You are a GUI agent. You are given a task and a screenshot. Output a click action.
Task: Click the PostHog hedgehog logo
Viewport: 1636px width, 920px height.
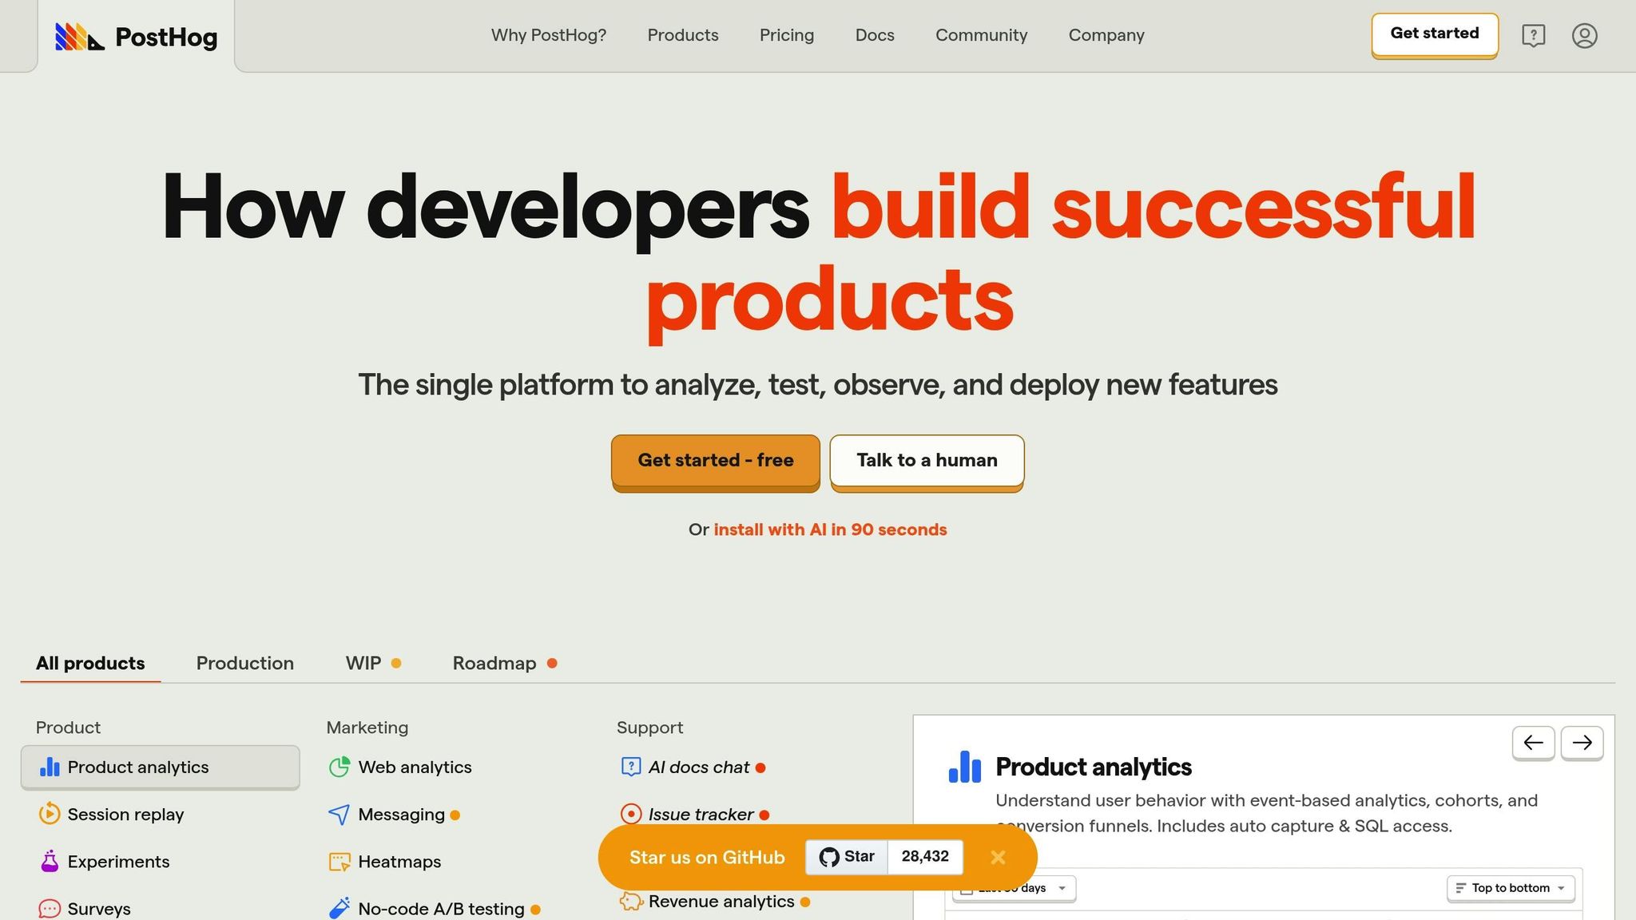(80, 37)
